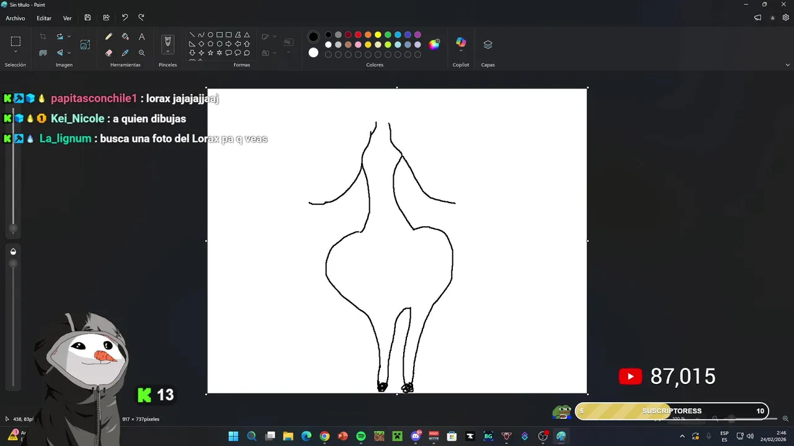Choose the Line shape
The height and width of the screenshot is (446, 794).
click(192, 35)
